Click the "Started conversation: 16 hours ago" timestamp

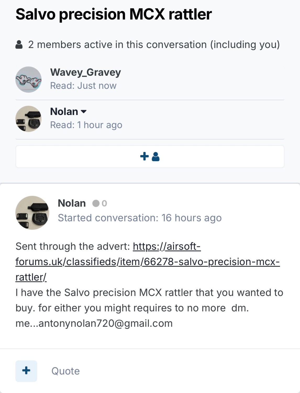tap(140, 218)
